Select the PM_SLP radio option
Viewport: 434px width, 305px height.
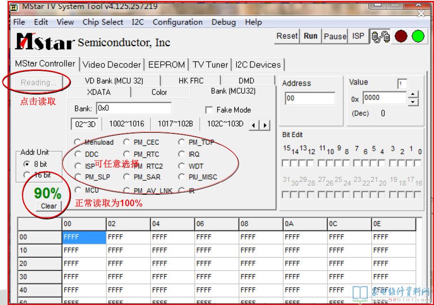point(78,177)
